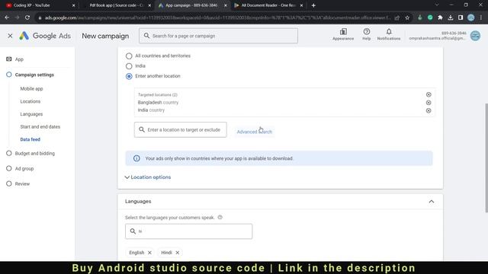Remove Hindi language chip
Screen dimensions: 488x274
click(178, 253)
